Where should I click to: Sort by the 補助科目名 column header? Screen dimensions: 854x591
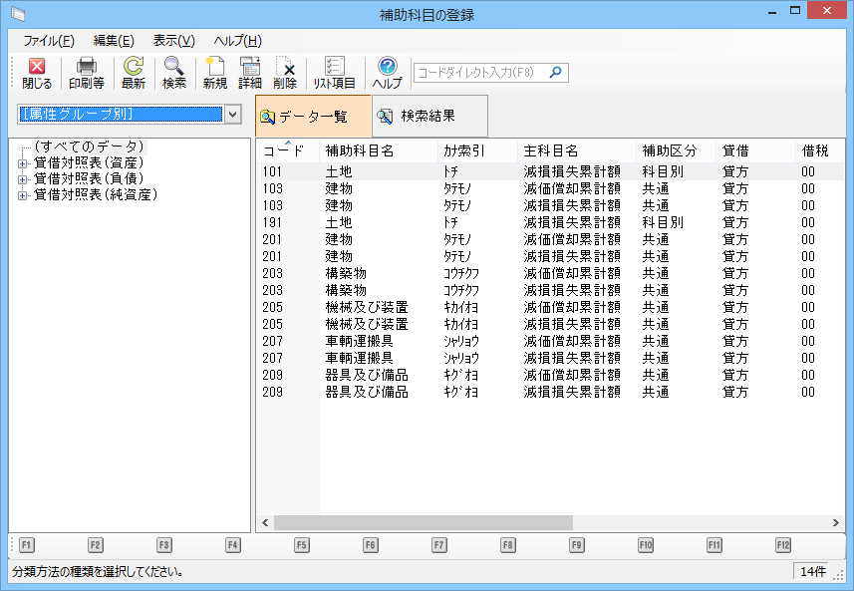tap(360, 151)
